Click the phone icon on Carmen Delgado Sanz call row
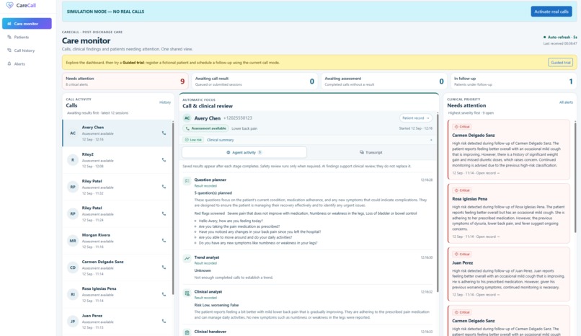Image resolution: width=581 pixels, height=336 pixels. click(164, 268)
